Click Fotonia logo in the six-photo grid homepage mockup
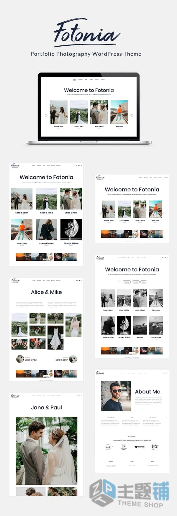The height and width of the screenshot is (516, 177). point(15,166)
